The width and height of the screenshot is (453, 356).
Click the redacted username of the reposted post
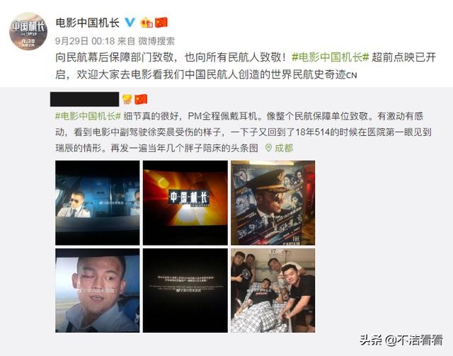click(84, 99)
